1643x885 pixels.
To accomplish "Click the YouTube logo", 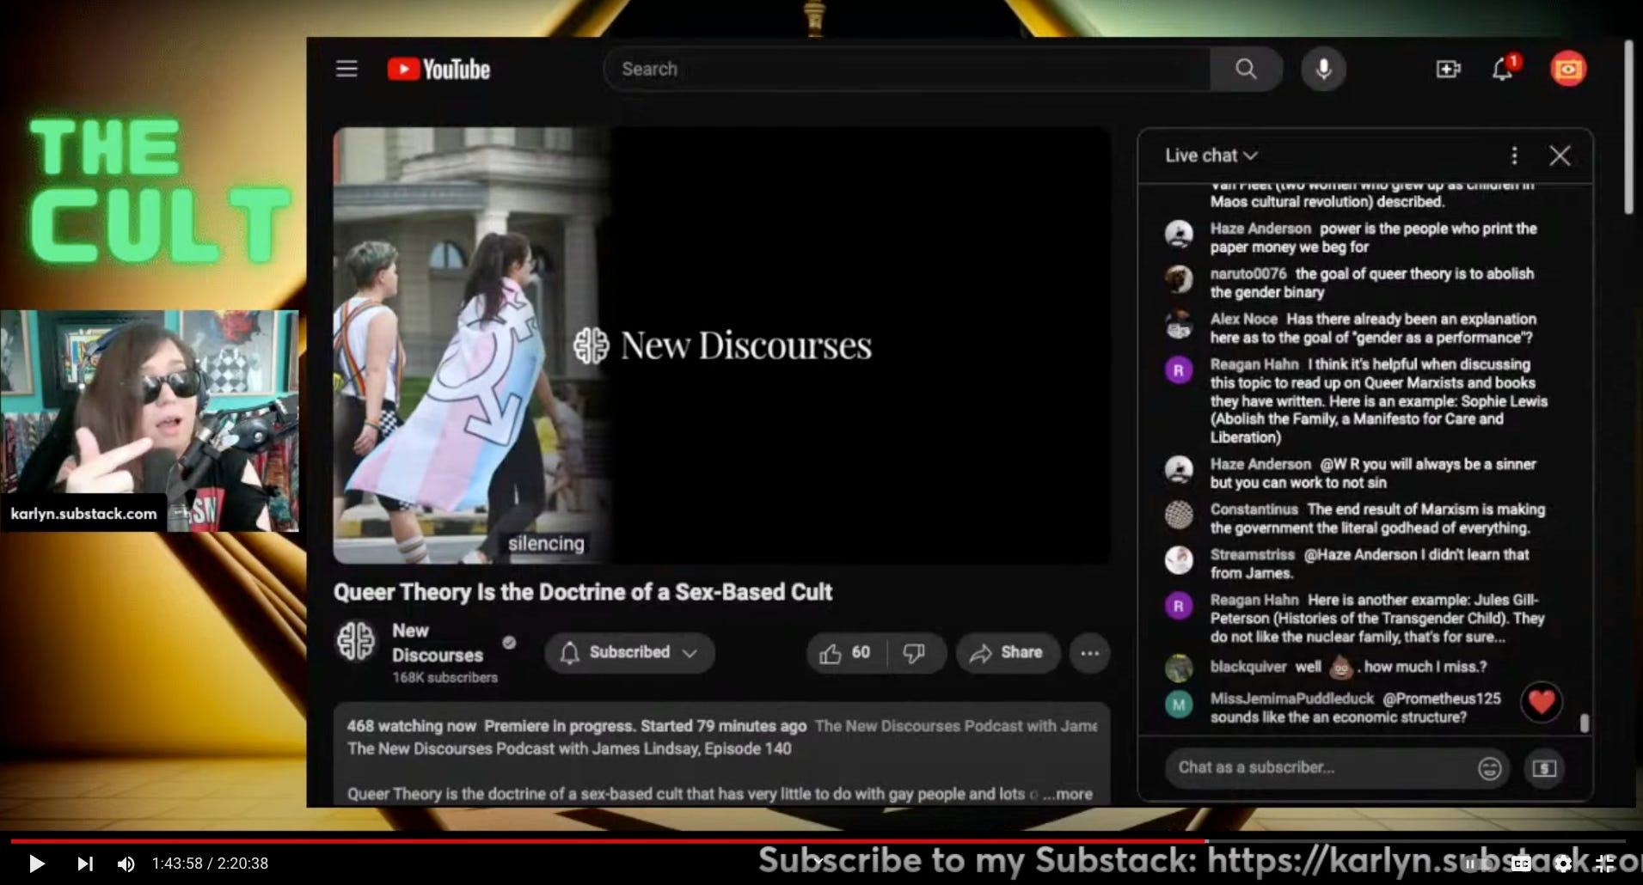I will coord(438,69).
